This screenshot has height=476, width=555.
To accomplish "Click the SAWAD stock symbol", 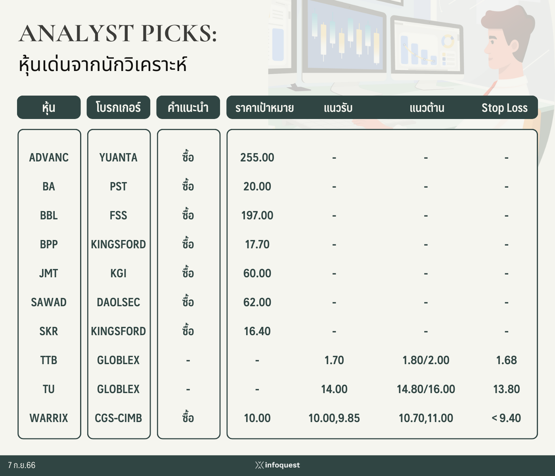I will (49, 302).
